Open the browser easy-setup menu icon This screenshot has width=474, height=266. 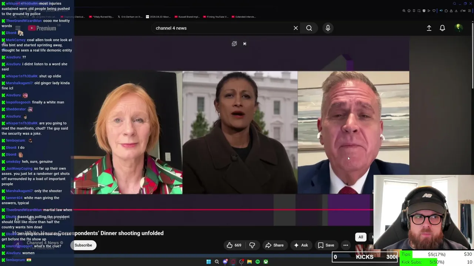point(470,11)
